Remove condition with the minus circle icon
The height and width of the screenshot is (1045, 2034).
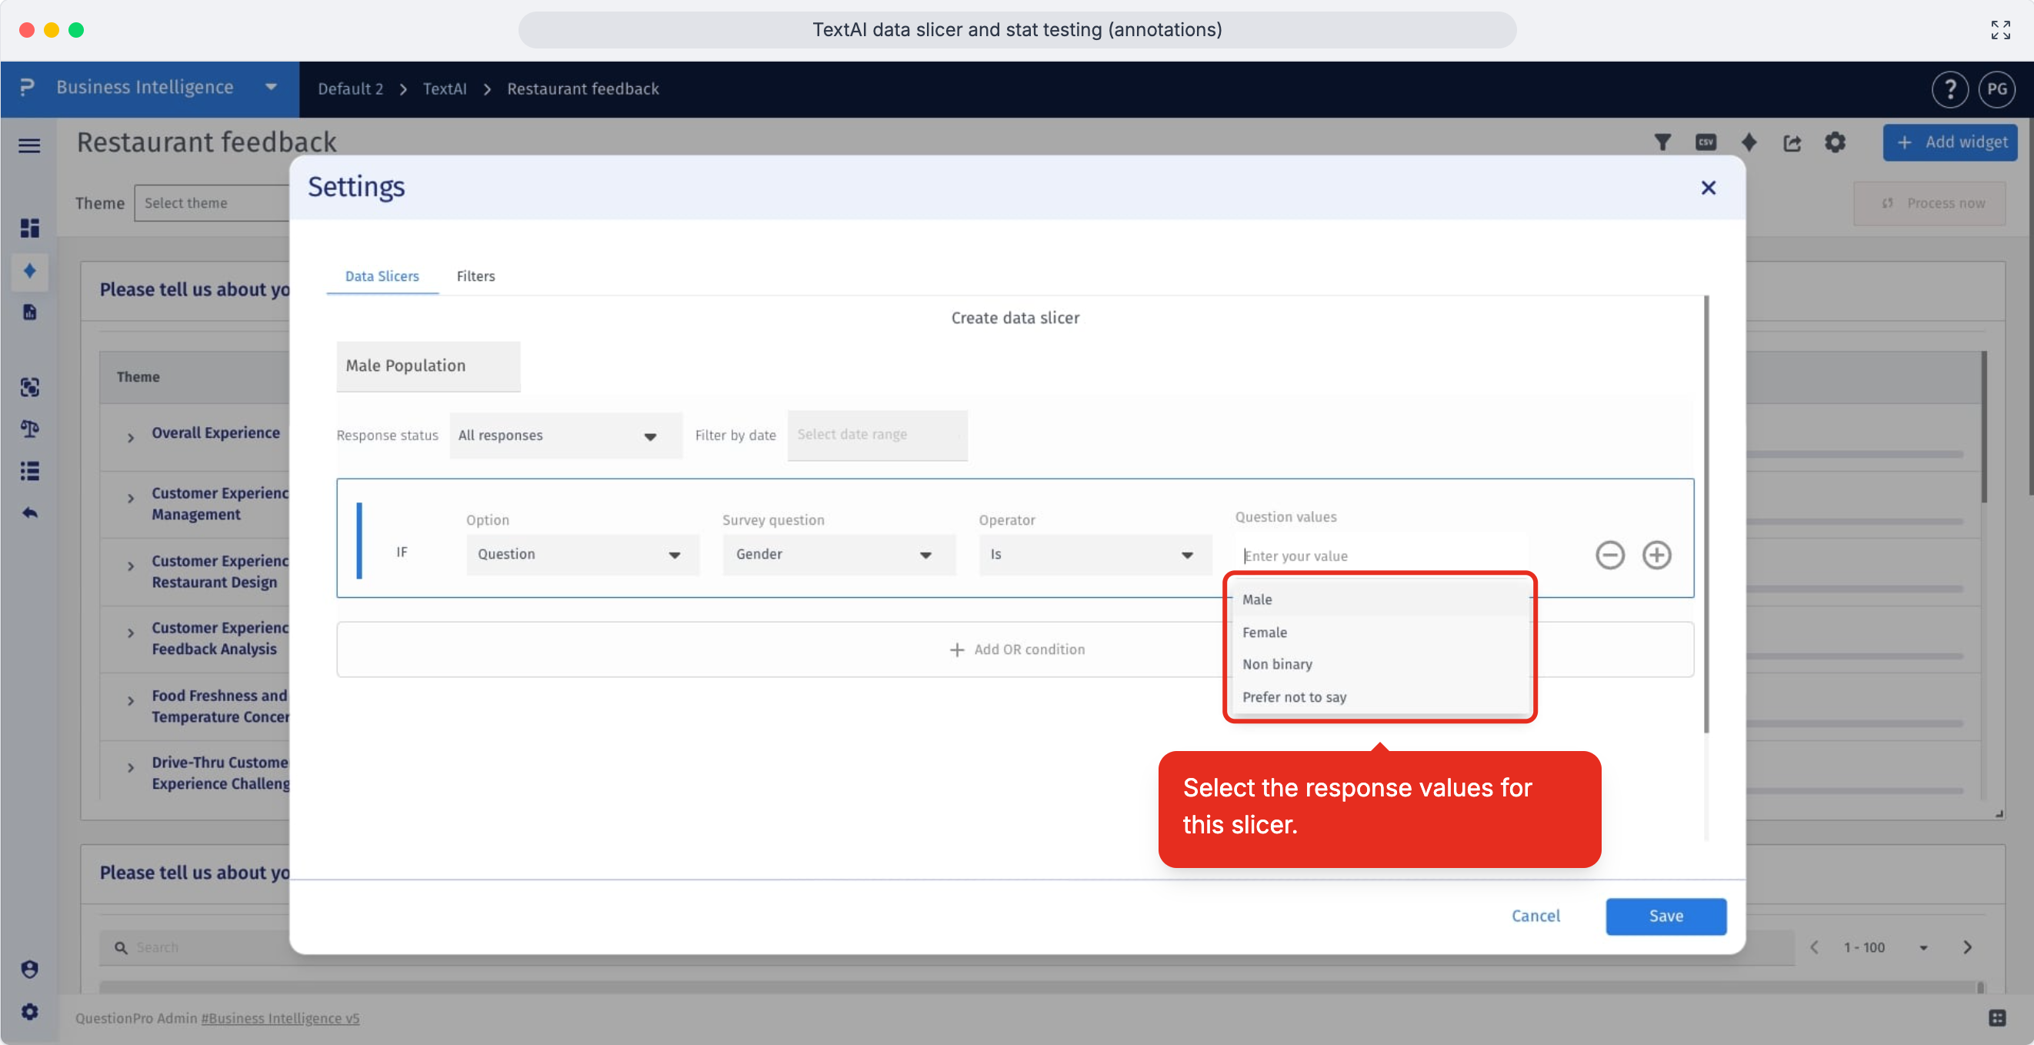pyautogui.click(x=1610, y=555)
